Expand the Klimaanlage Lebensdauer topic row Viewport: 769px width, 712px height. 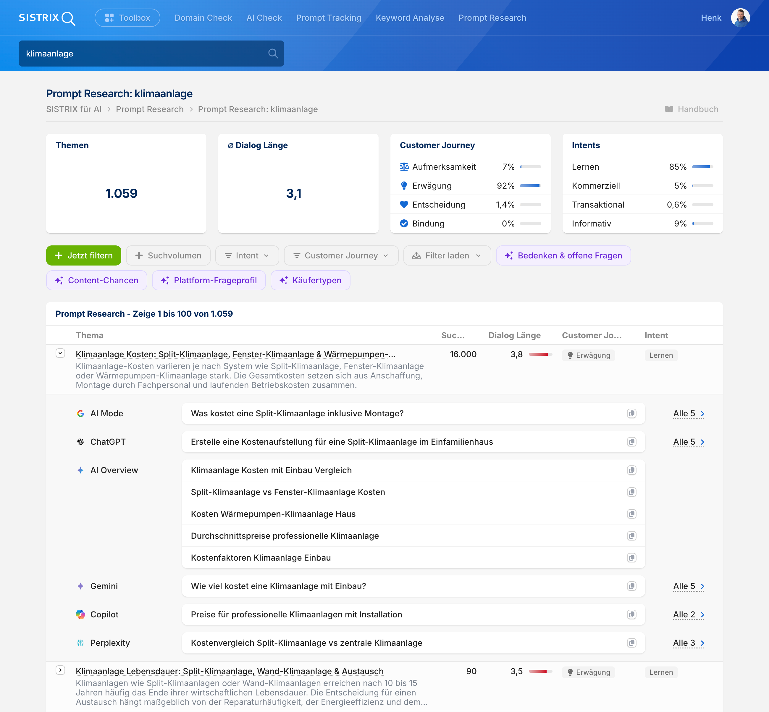click(60, 670)
